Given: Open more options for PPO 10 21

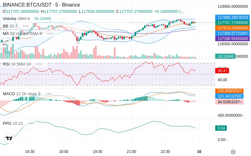Looking at the screenshot, I should [31, 123].
